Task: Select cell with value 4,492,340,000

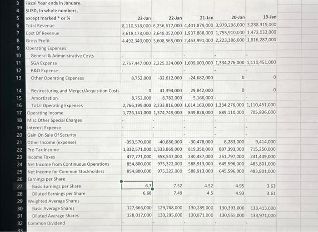Action: pos(136,41)
